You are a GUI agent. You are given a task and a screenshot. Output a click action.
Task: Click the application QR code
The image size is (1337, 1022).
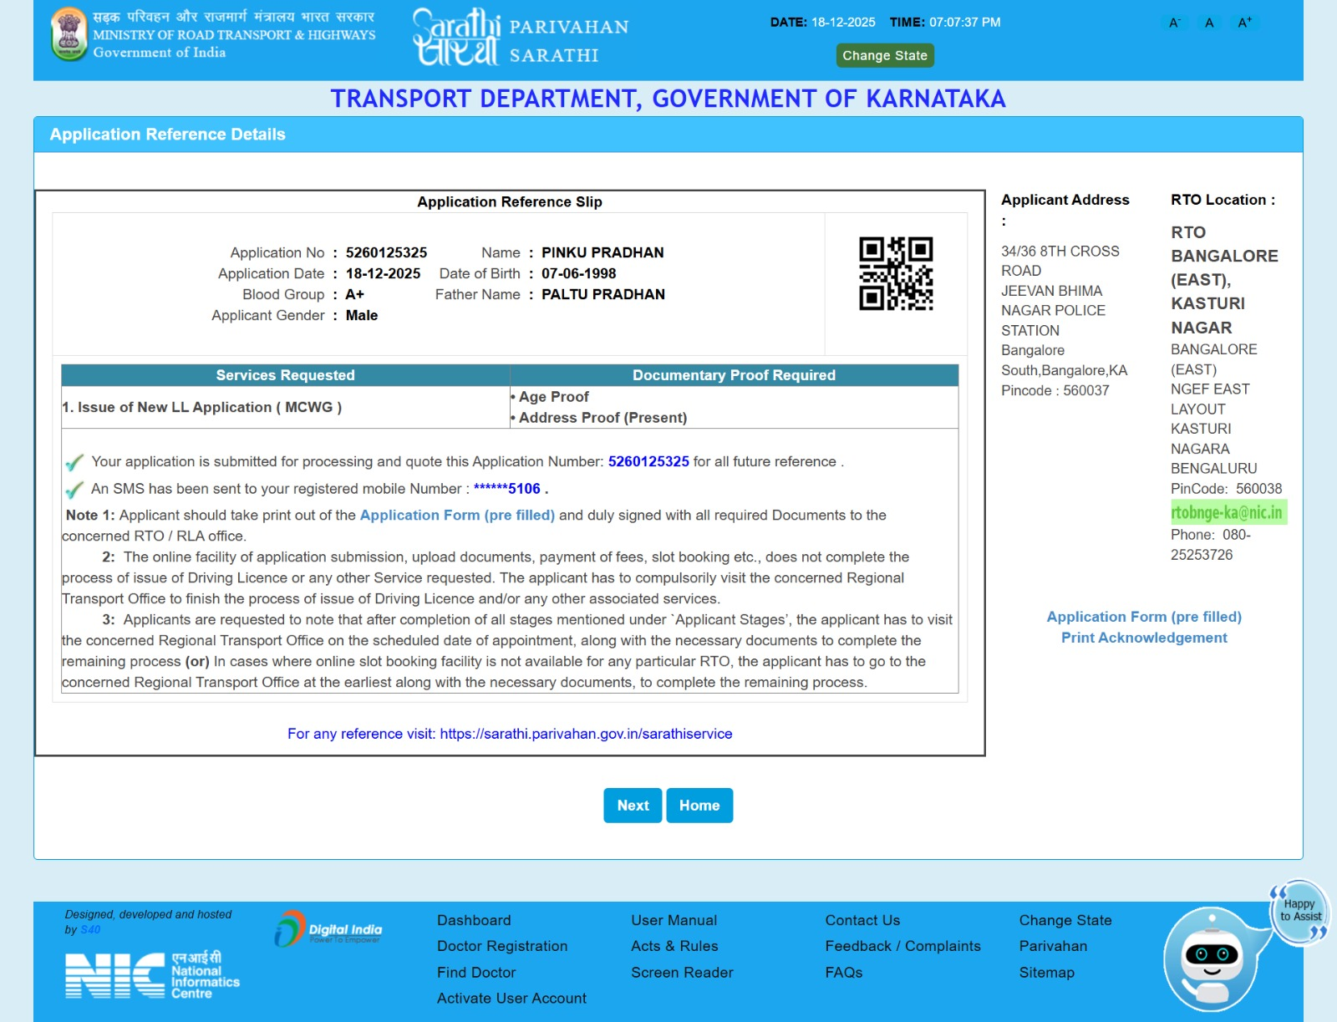click(896, 273)
